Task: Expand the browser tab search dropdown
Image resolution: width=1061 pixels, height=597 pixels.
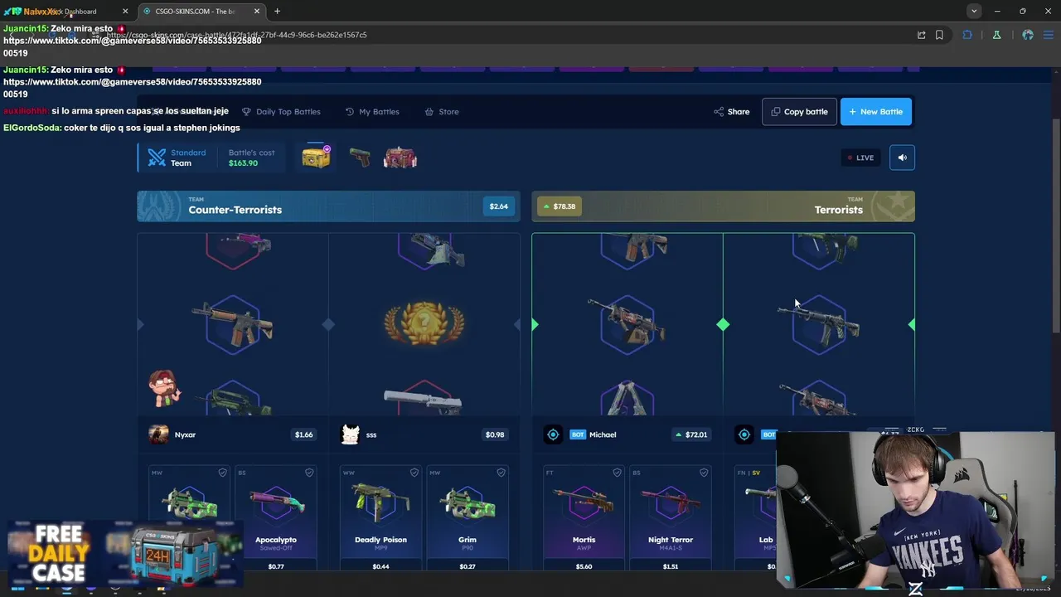Action: pyautogui.click(x=974, y=12)
